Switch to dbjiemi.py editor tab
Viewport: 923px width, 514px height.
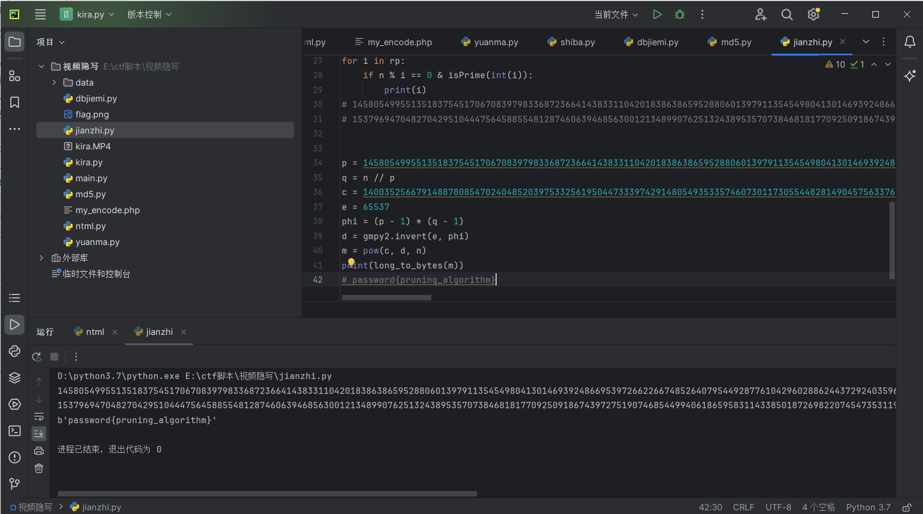(x=651, y=42)
